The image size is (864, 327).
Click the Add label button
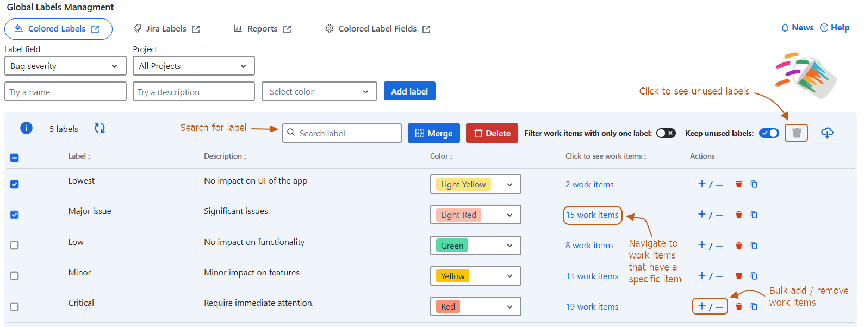click(409, 91)
